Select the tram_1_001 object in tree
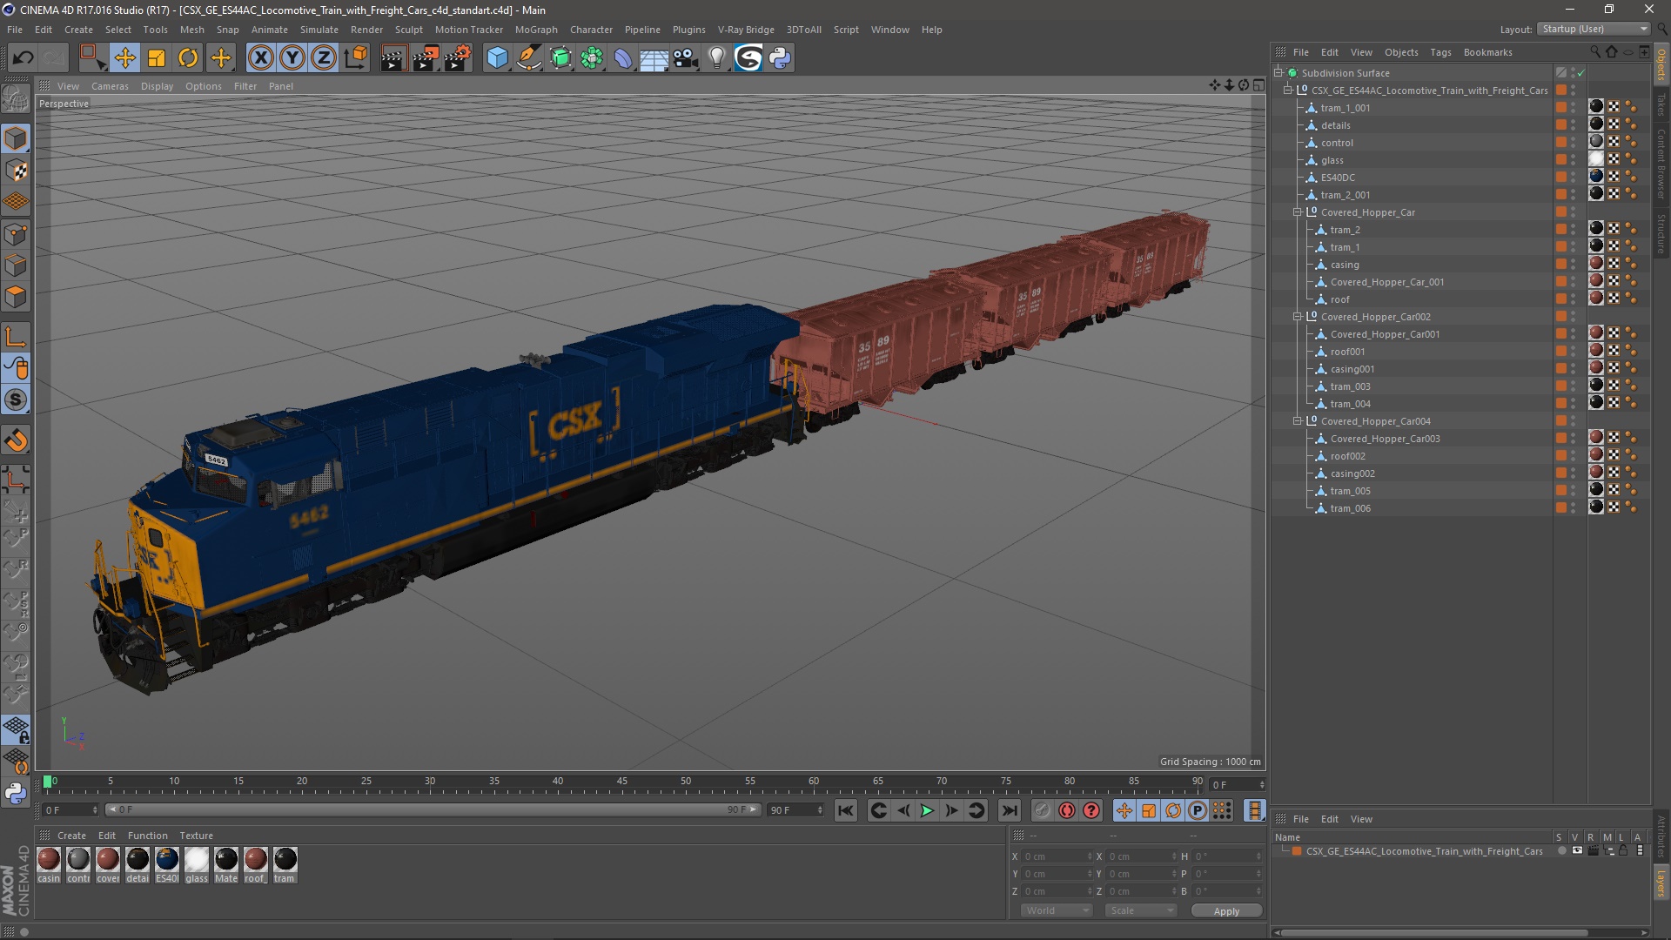The height and width of the screenshot is (940, 1671). [1346, 108]
